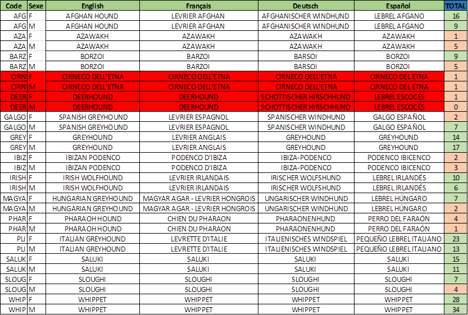This screenshot has height=315, width=468.
Task: Select AZAWAKH English cell in AZA F row
Action: coord(93,36)
